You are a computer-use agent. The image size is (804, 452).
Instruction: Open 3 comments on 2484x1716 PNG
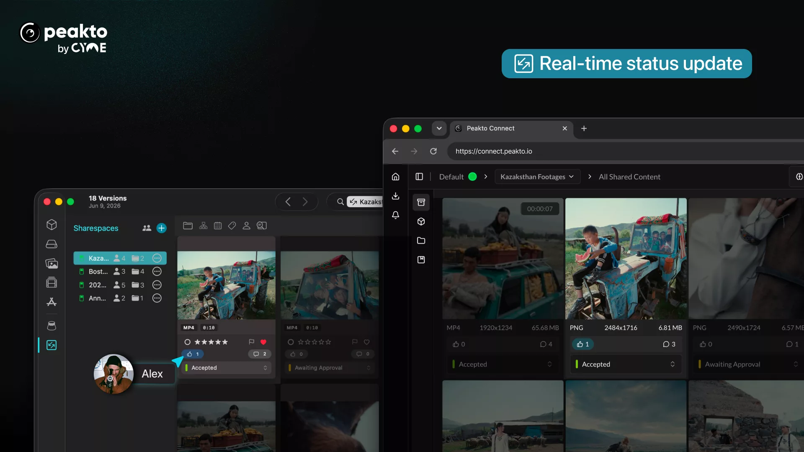pyautogui.click(x=669, y=344)
